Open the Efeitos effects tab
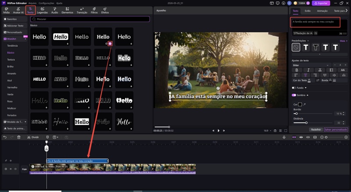 pos(105,10)
